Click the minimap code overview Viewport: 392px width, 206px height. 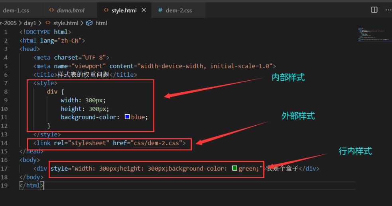(374, 35)
